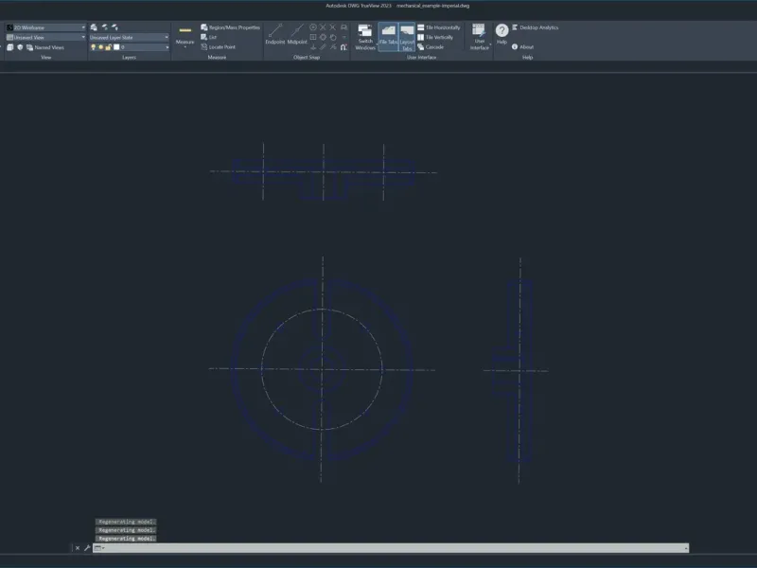Open Help with the question mark icon
This screenshot has width=757, height=568.
[502, 30]
